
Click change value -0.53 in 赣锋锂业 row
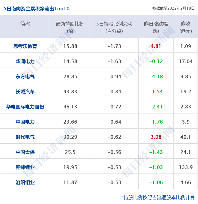tap(114, 167)
